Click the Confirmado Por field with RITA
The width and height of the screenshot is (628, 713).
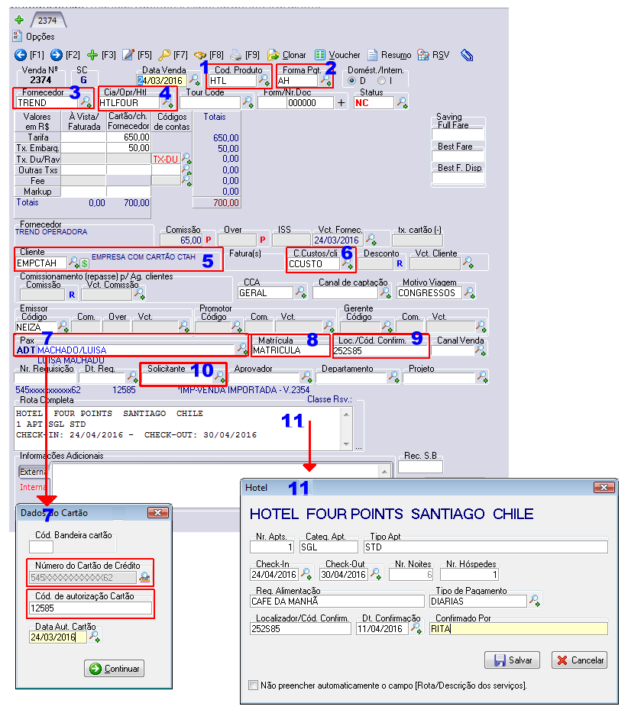tap(518, 628)
